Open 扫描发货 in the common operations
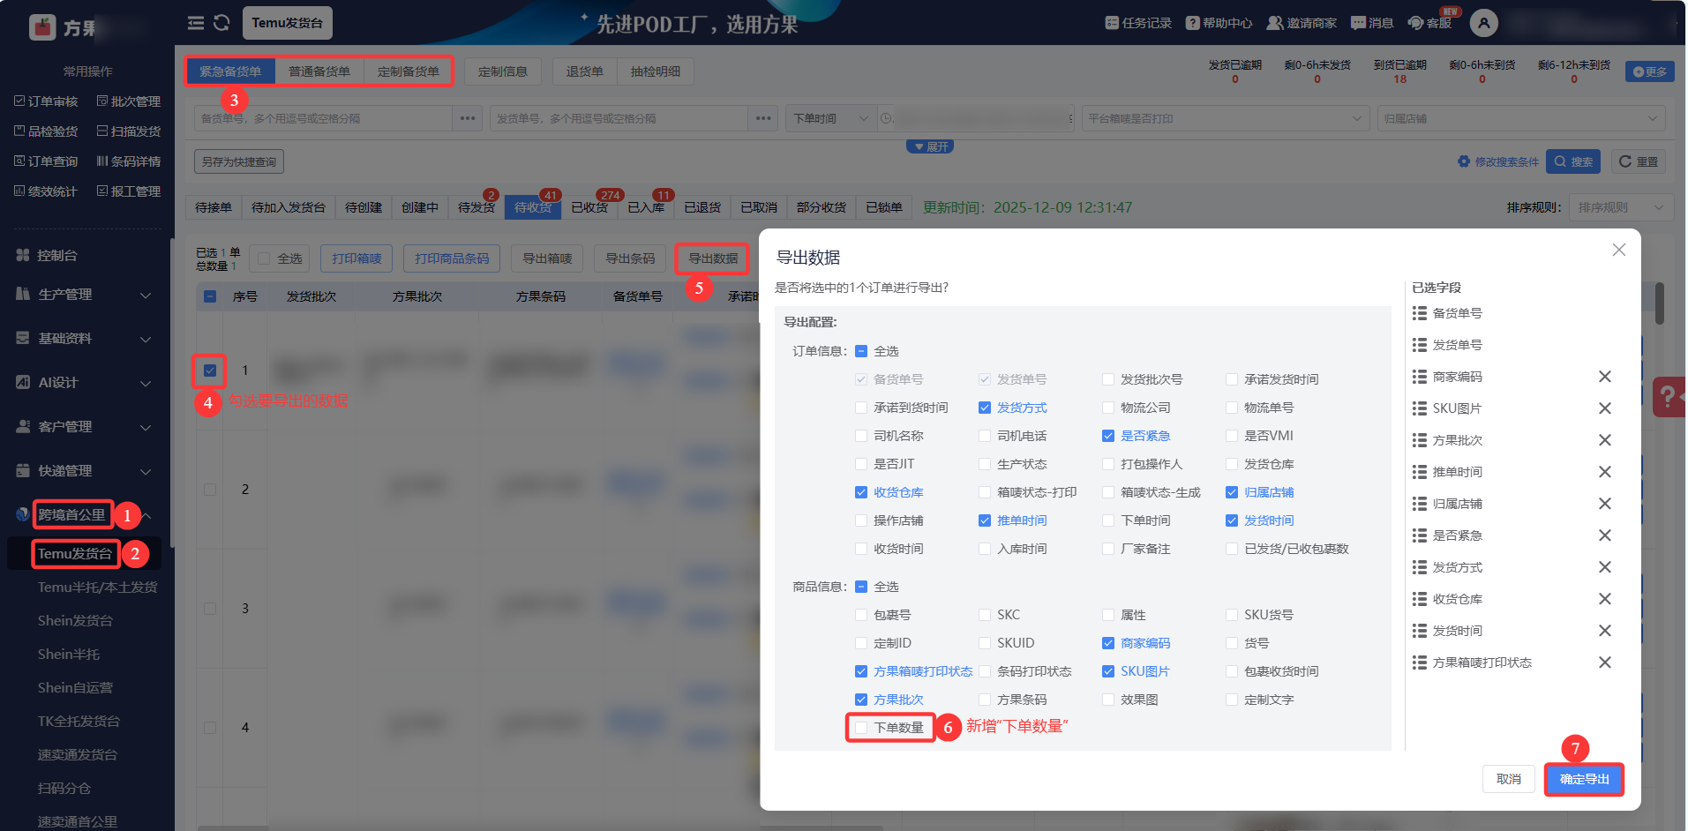1688x831 pixels. click(129, 131)
